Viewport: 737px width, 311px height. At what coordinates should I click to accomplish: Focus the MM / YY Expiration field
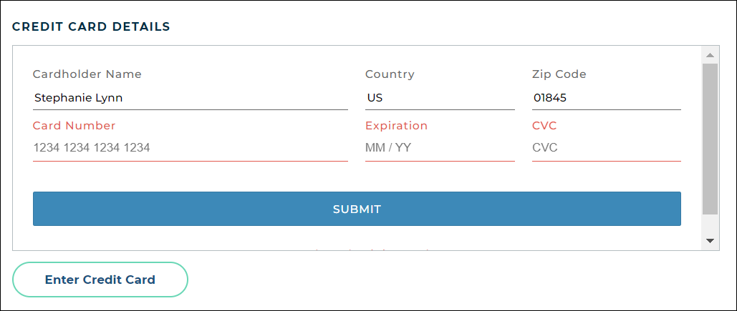(439, 148)
